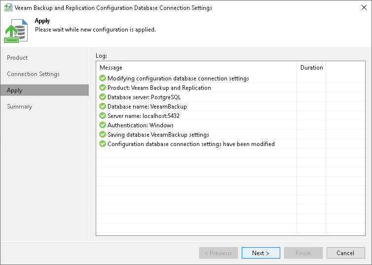The image size is (372, 265).
Task: Select 'Authentication: Windows' log entry
Action: pos(230,125)
